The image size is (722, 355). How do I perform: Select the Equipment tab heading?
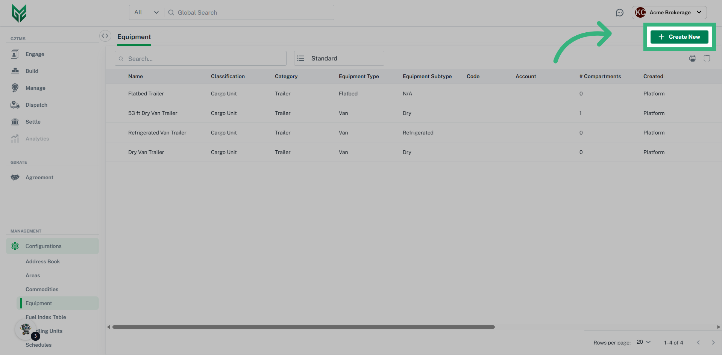[x=134, y=37]
